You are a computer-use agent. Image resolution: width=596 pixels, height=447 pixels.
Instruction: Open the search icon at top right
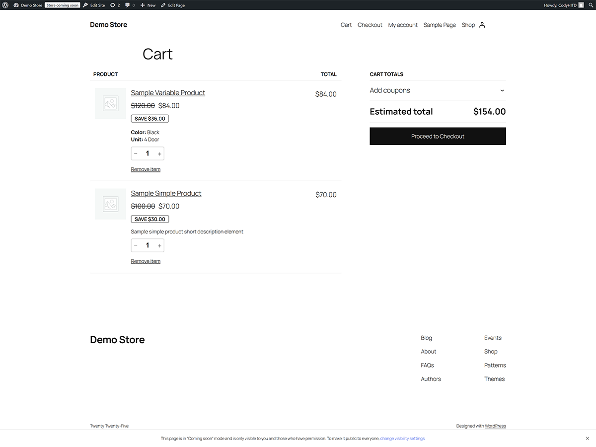click(591, 5)
